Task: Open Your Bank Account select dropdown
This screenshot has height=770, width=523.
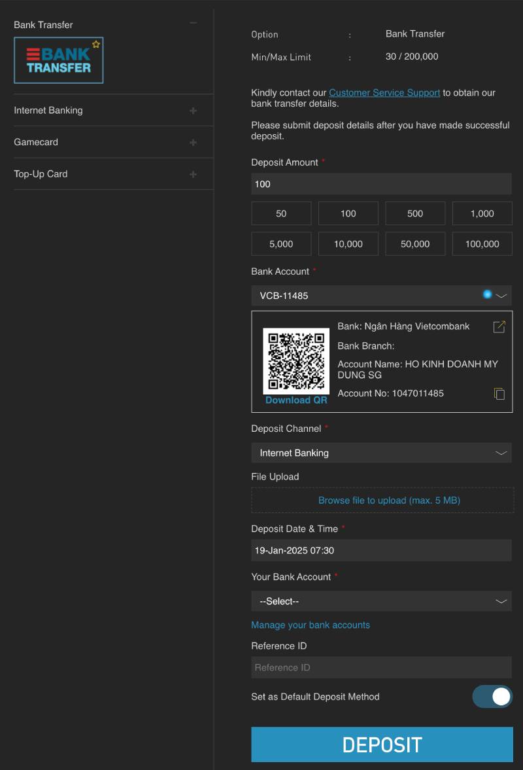Action: pyautogui.click(x=381, y=601)
